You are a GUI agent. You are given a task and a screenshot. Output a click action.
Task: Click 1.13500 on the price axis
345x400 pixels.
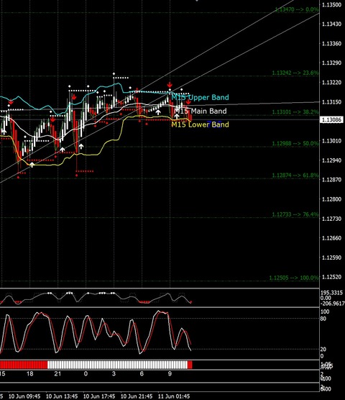point(331,4)
